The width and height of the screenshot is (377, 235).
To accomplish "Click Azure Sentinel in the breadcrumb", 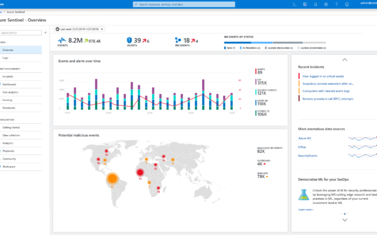I will point(16,12).
